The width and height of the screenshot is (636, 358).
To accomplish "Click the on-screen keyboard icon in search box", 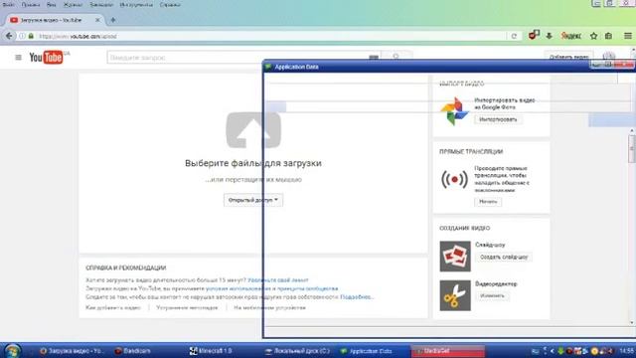I will [374, 58].
